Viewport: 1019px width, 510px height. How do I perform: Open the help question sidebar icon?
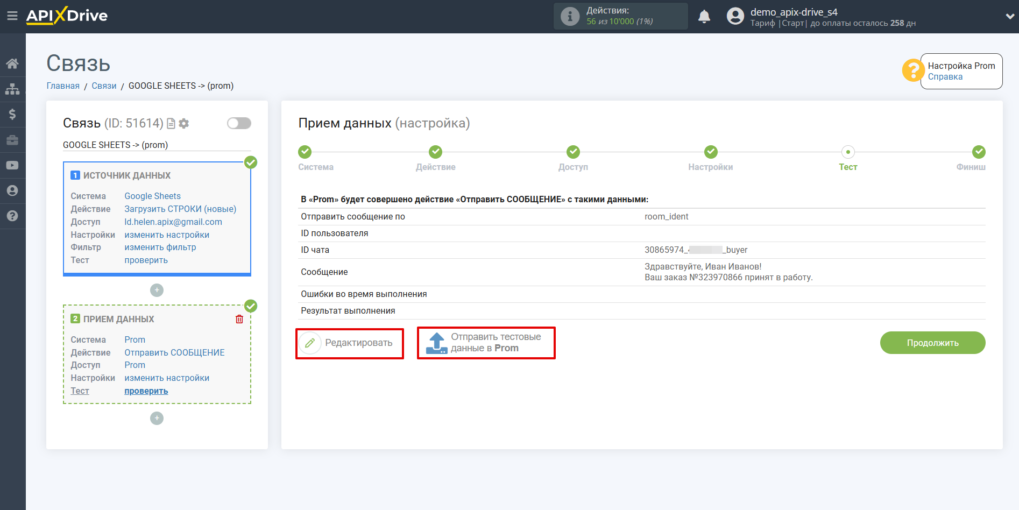[x=12, y=216]
